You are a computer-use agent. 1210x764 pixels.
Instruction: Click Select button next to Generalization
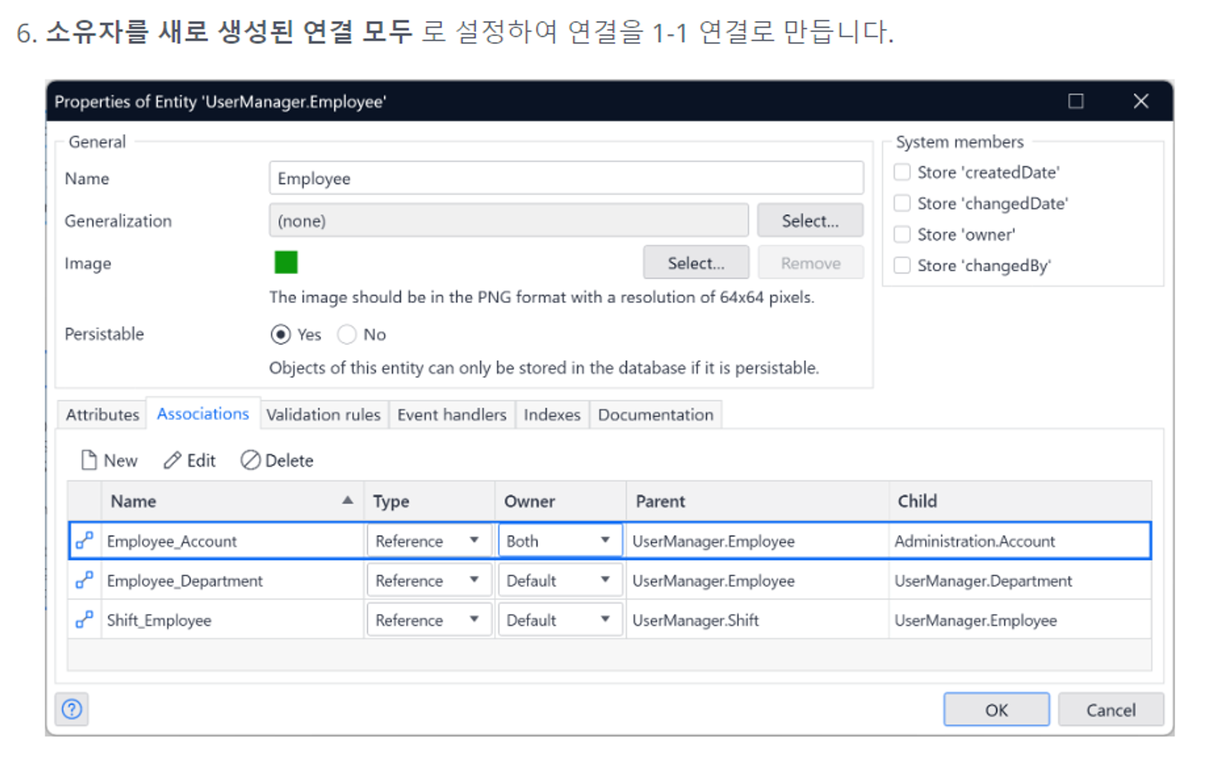(809, 220)
